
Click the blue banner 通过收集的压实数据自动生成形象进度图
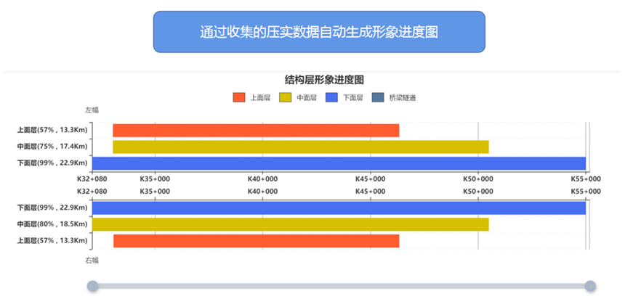(x=319, y=32)
